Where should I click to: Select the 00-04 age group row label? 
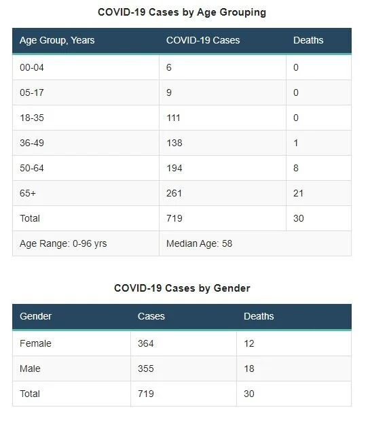point(32,67)
